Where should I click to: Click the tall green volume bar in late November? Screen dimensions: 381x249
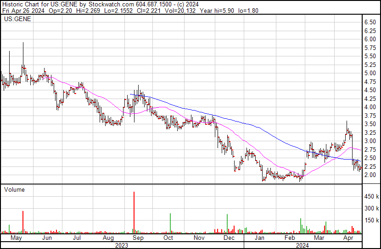coord(227,224)
